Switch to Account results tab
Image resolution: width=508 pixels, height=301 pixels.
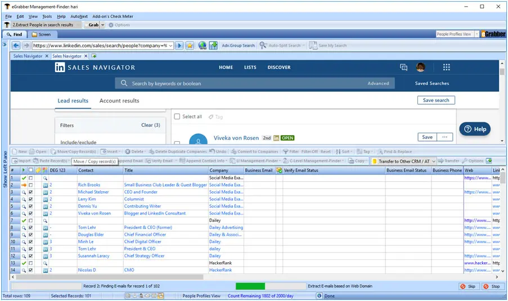coord(119,101)
